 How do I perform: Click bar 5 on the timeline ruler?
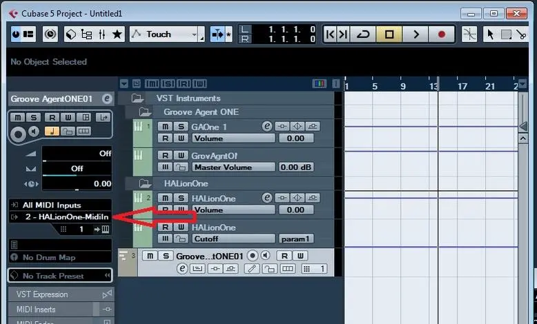click(375, 86)
